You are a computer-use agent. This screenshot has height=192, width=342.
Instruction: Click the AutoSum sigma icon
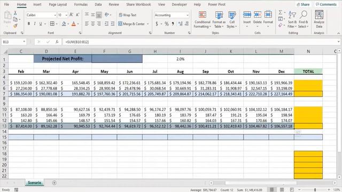(281, 12)
